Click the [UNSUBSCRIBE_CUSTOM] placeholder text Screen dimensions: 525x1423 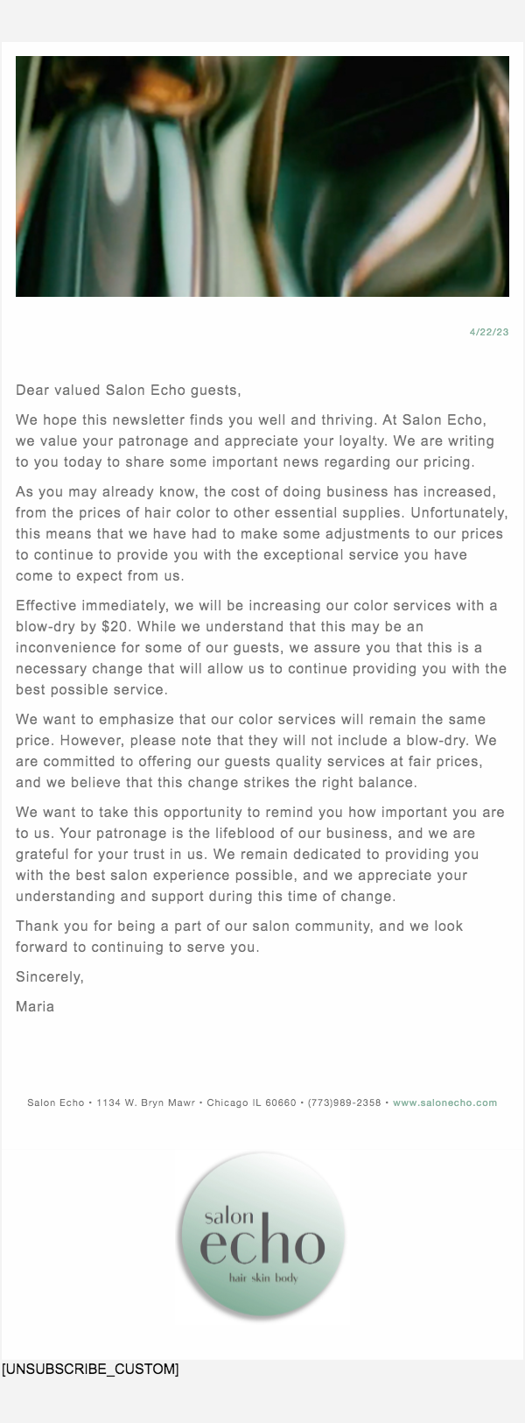point(90,1369)
